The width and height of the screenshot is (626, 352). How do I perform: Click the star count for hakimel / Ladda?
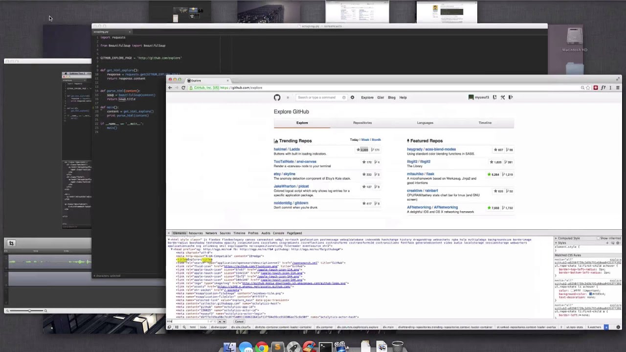362,150
